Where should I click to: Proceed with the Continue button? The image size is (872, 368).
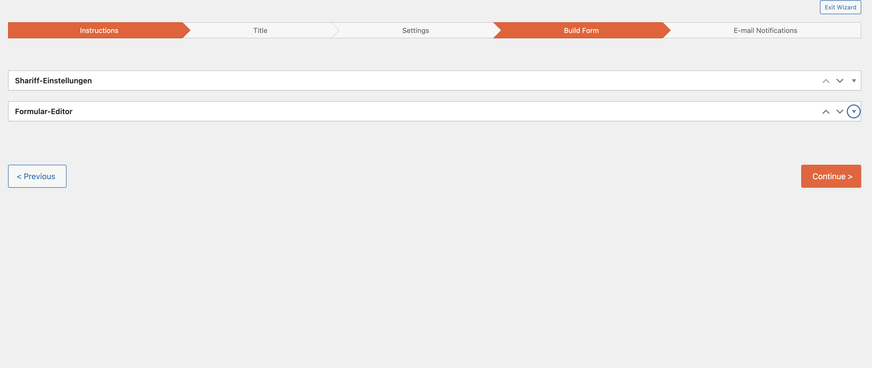tap(831, 177)
